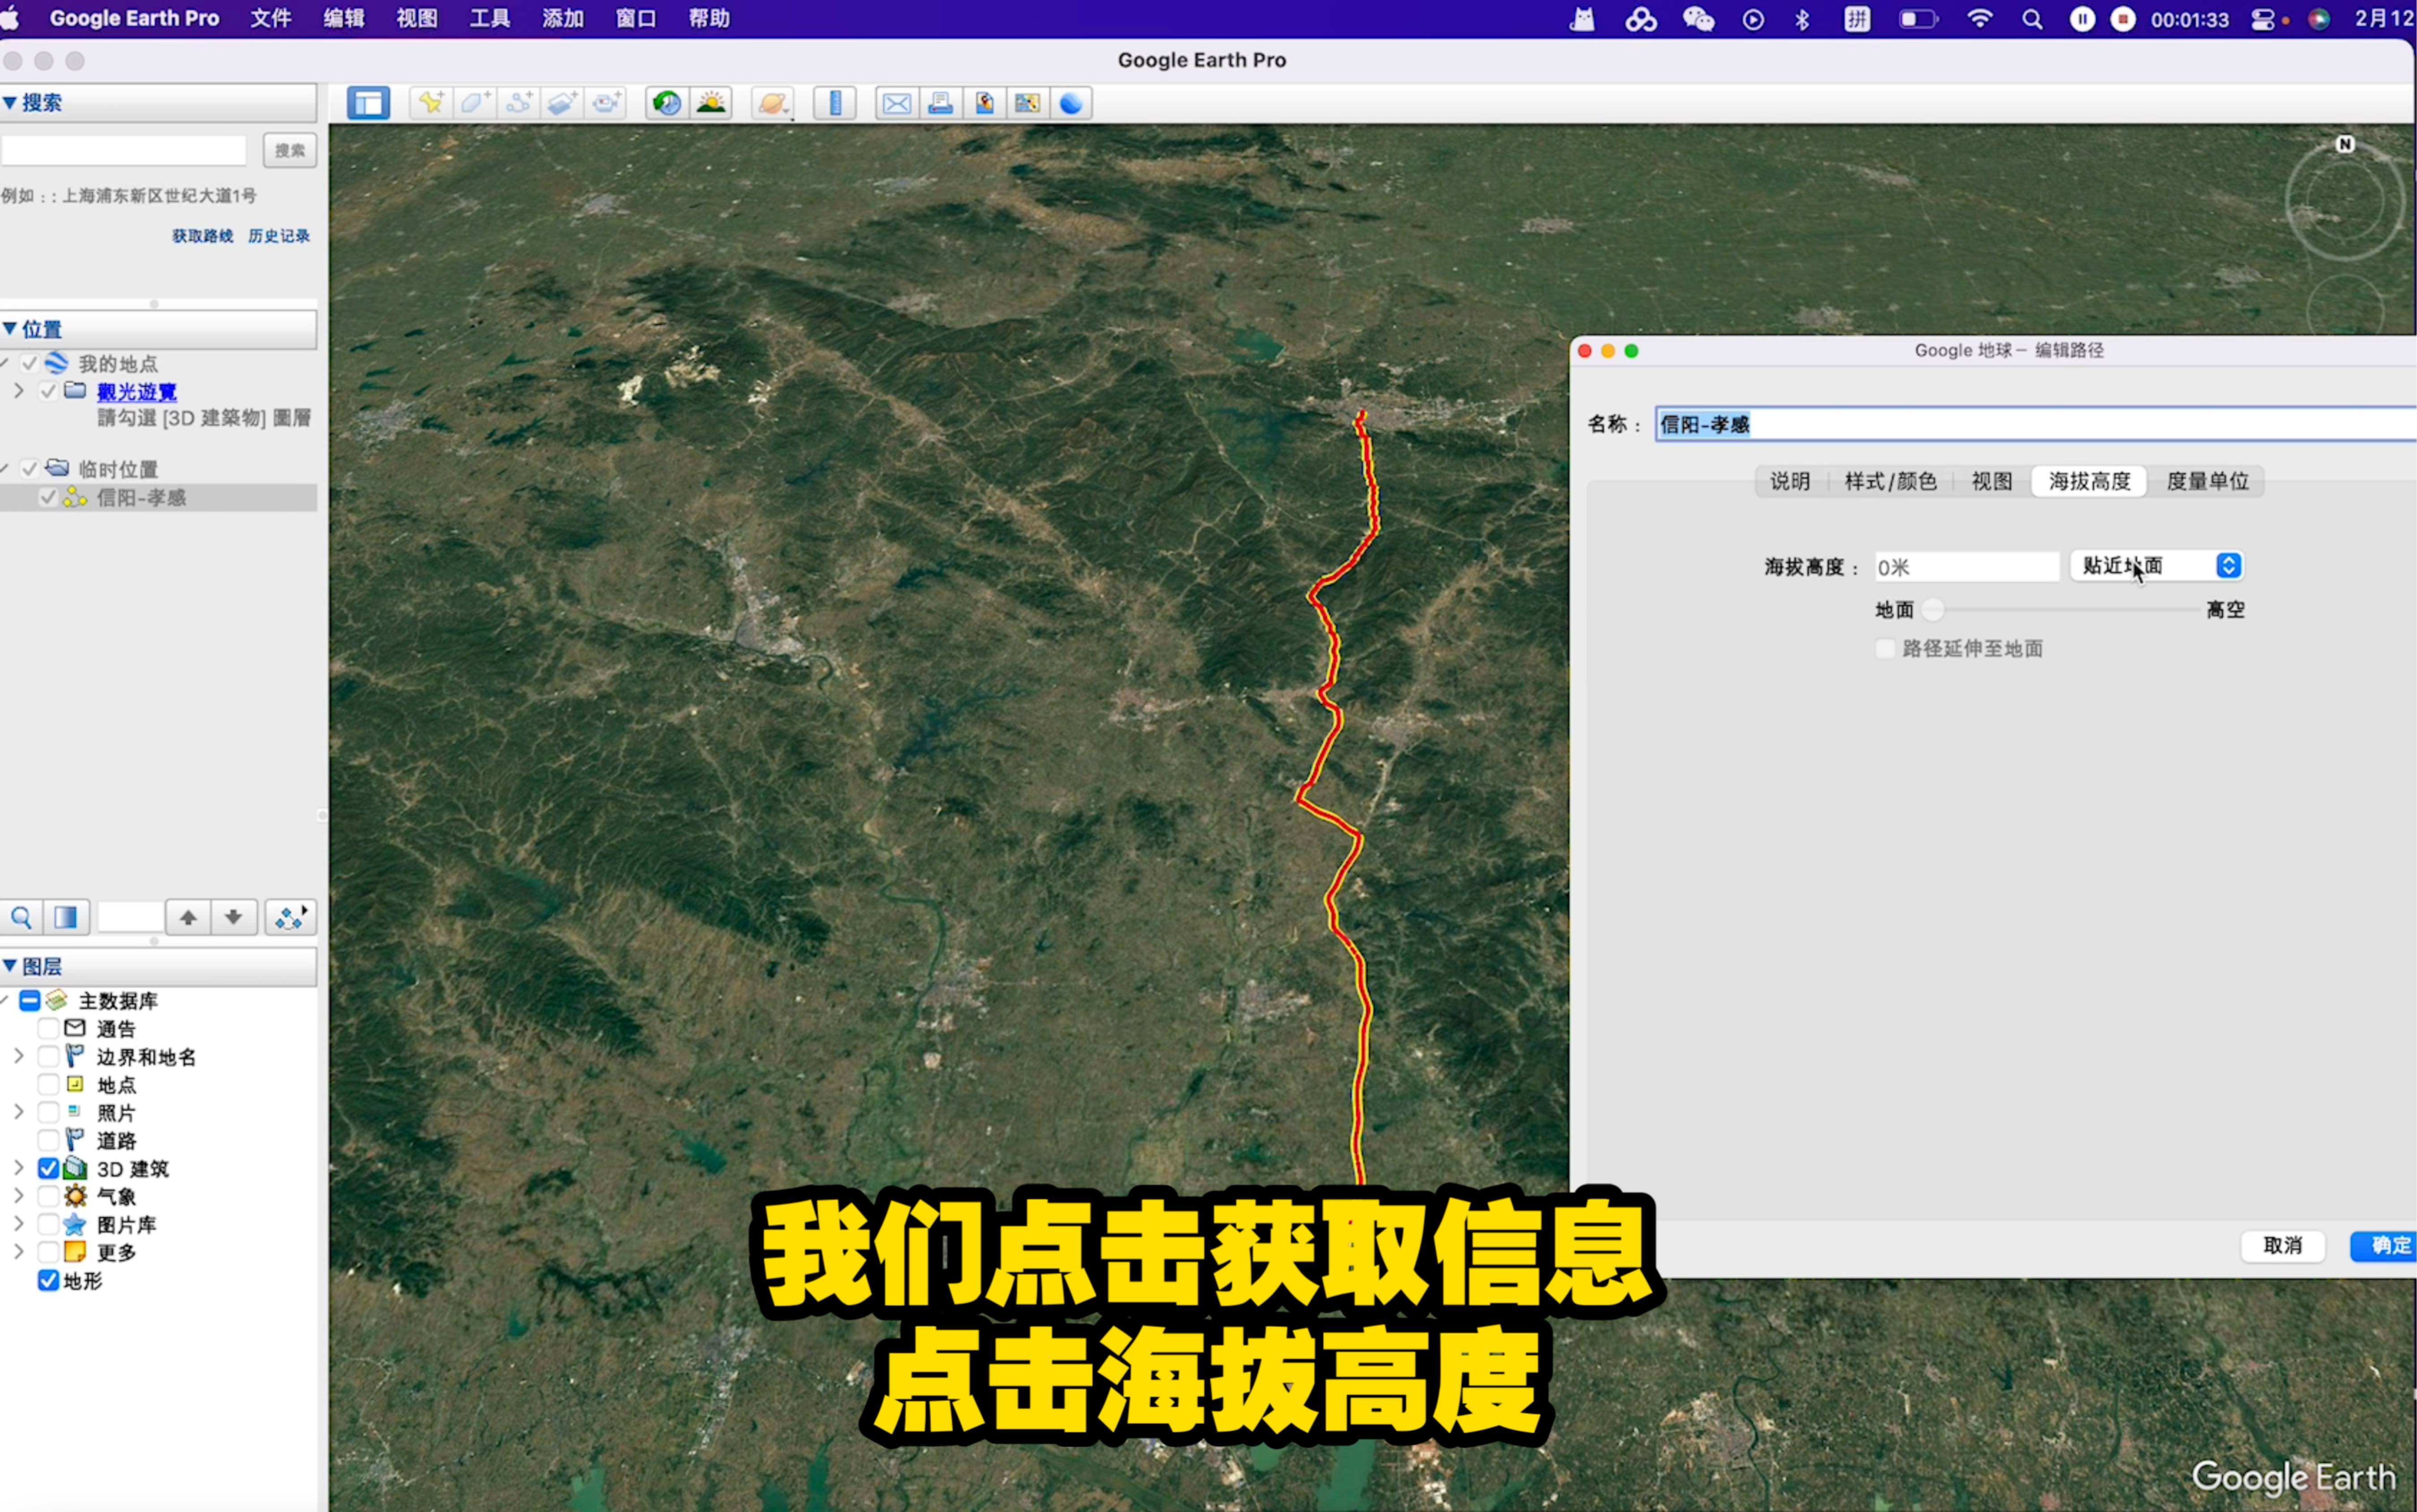Screen dimensions: 2417x1512
Task: Switch to the 度量单位 tab
Action: coord(2207,481)
